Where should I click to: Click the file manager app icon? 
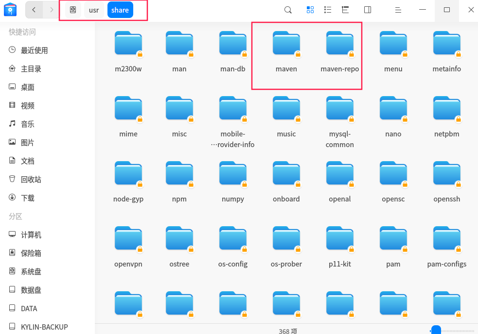10,9
